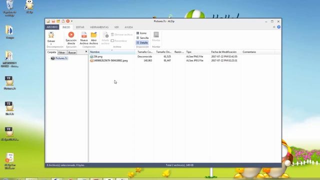Open the ARCHIVO ribbon menu
320x180 pixels.
[x=52, y=27]
